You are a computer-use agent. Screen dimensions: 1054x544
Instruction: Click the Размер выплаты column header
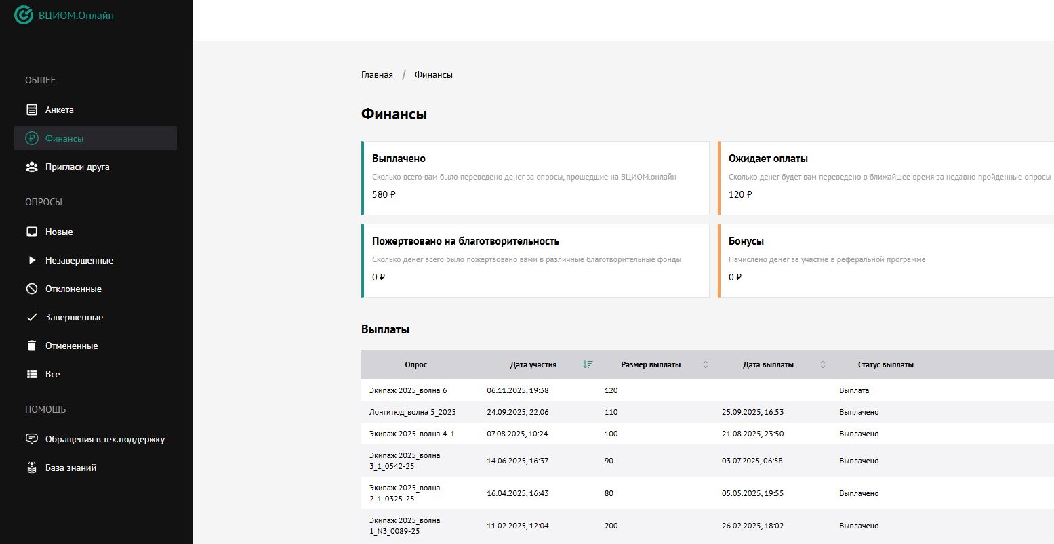651,364
